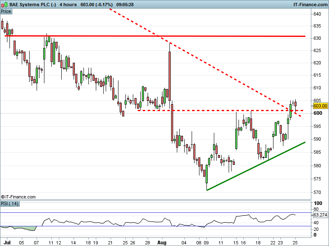Click the 585 price axis label
The image size is (329, 246).
tap(317, 152)
